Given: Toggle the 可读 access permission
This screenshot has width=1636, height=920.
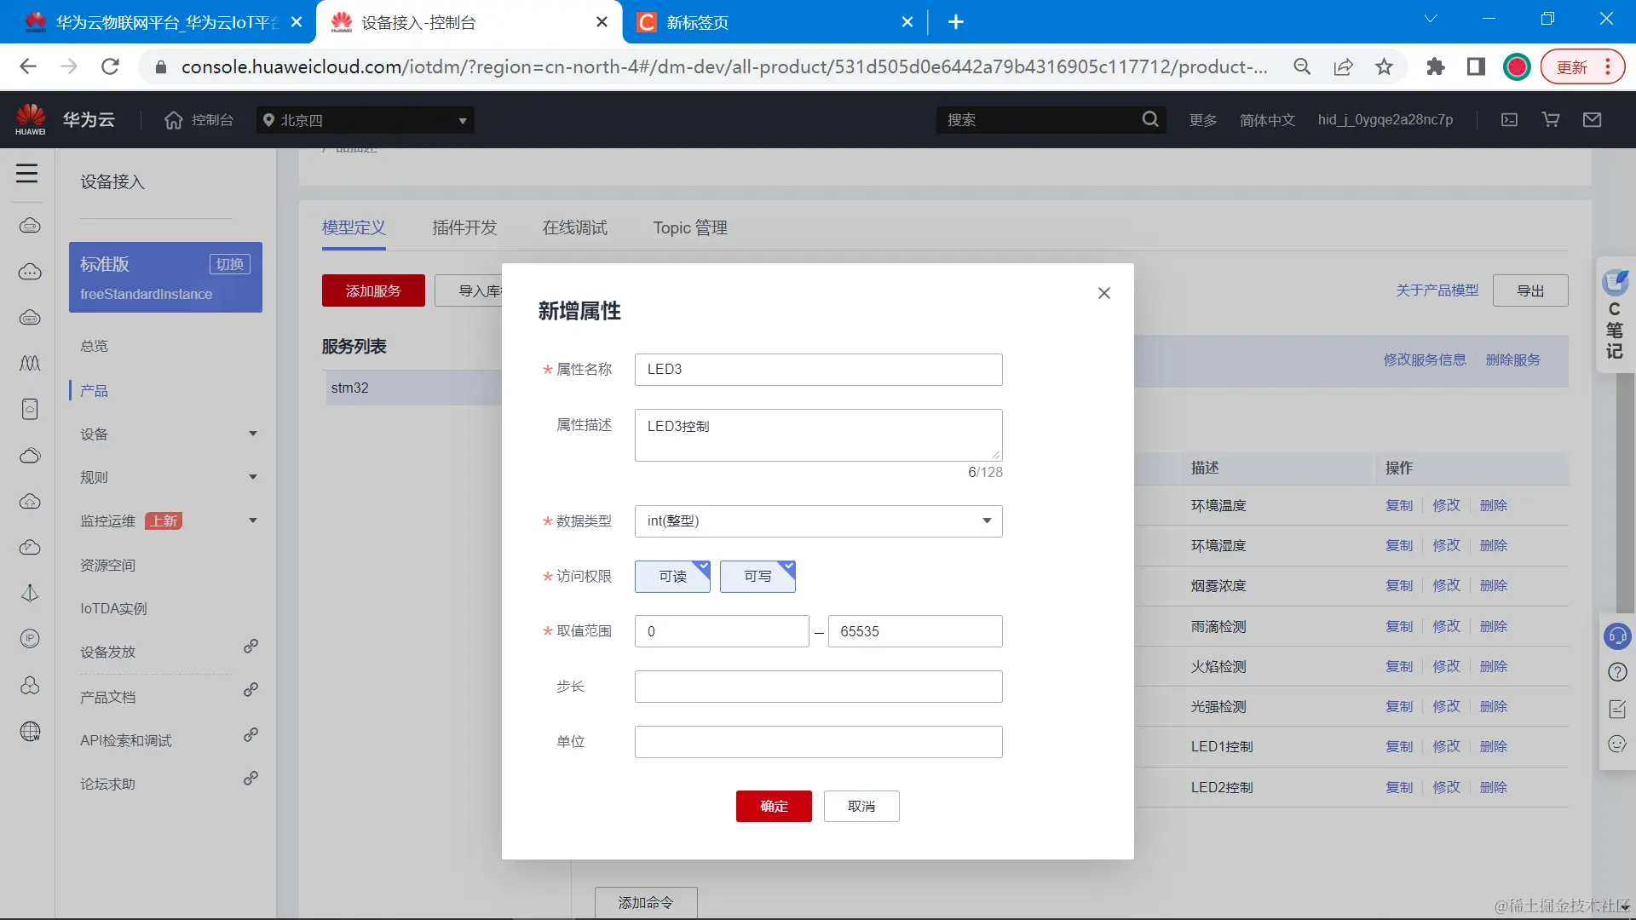Looking at the screenshot, I should coord(672,577).
